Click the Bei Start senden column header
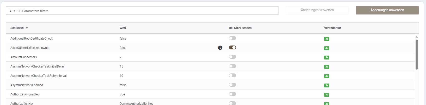Viewport: 426px width, 105px height. [x=240, y=28]
